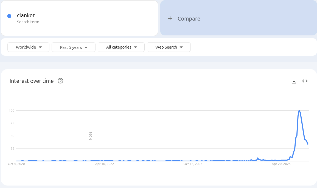Screen dimensions: 317x188
Task: Edit the clanker search term
Action: (x=79, y=18)
